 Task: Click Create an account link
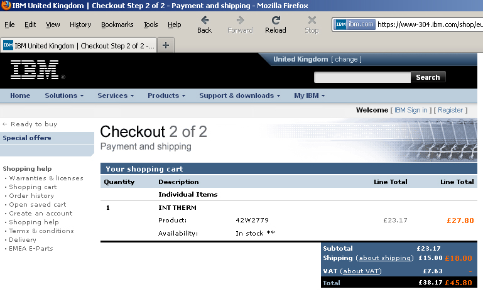41,213
